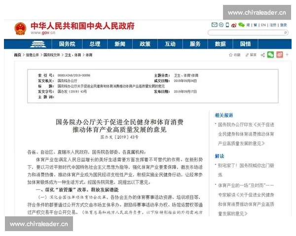This screenshot has height=236, width=296.
Task: Open 国务院文件 in the breadcrumb
Action: [52, 55]
